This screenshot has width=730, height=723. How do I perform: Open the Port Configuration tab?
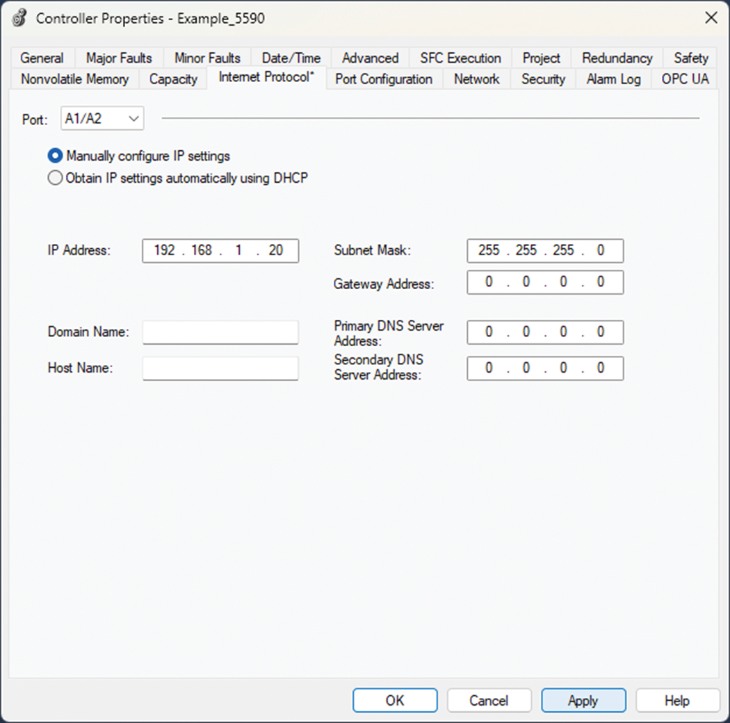384,79
